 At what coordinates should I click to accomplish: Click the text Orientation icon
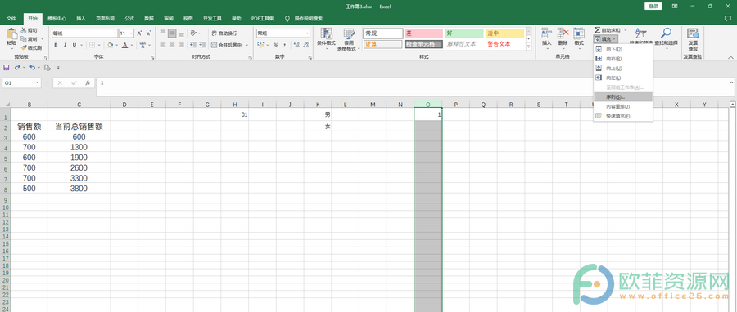click(x=193, y=33)
